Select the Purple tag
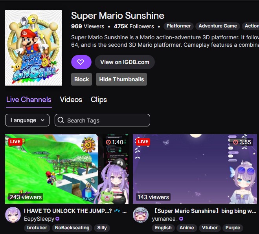 click(233, 228)
